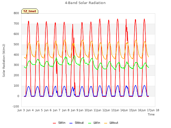Click the 200 y-axis tick label
Image resolution: width=171 pixels, height=128 pixels.
tap(16, 75)
